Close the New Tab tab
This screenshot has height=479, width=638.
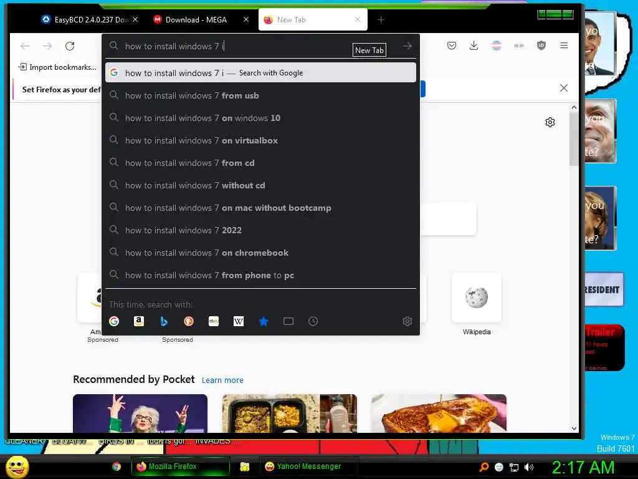coord(358,19)
